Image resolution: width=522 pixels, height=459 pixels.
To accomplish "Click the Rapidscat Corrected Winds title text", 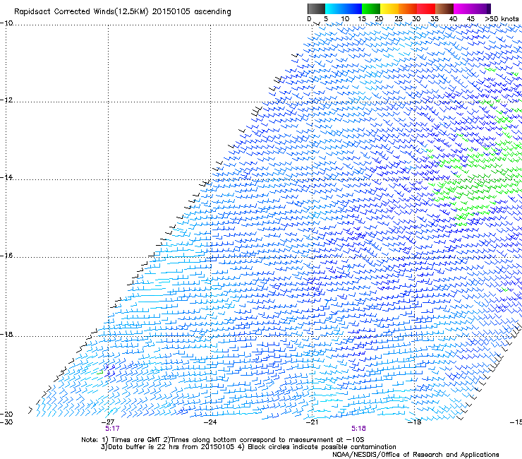I will pyautogui.click(x=123, y=12).
